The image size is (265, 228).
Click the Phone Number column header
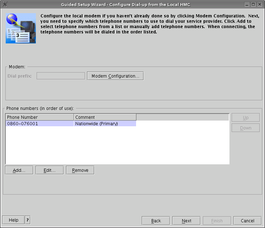(40, 117)
